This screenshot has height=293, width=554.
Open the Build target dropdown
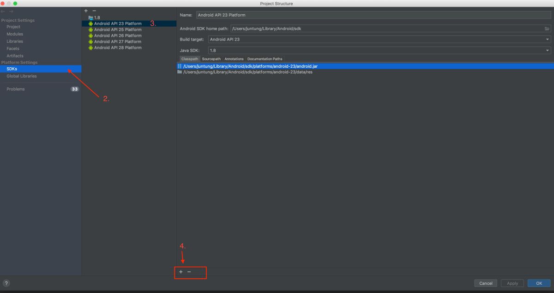[379, 39]
